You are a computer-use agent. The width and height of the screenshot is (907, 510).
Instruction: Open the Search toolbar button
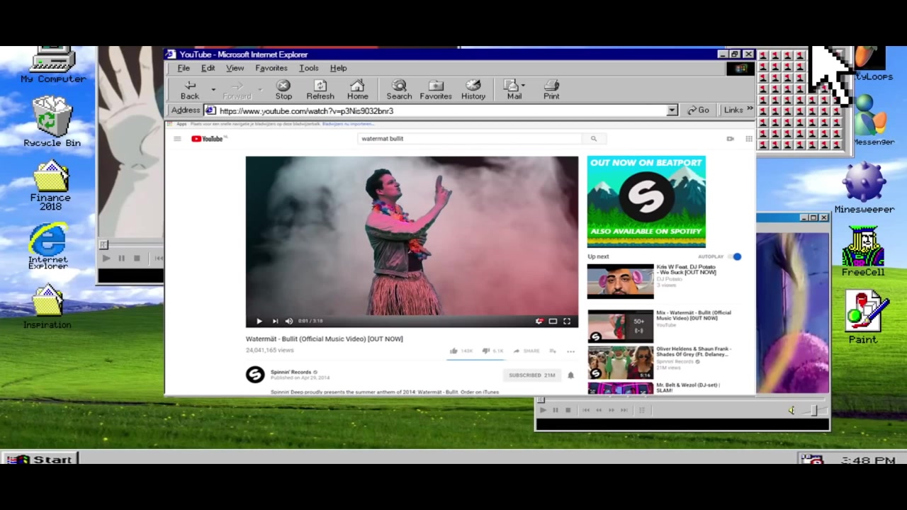pyautogui.click(x=399, y=90)
